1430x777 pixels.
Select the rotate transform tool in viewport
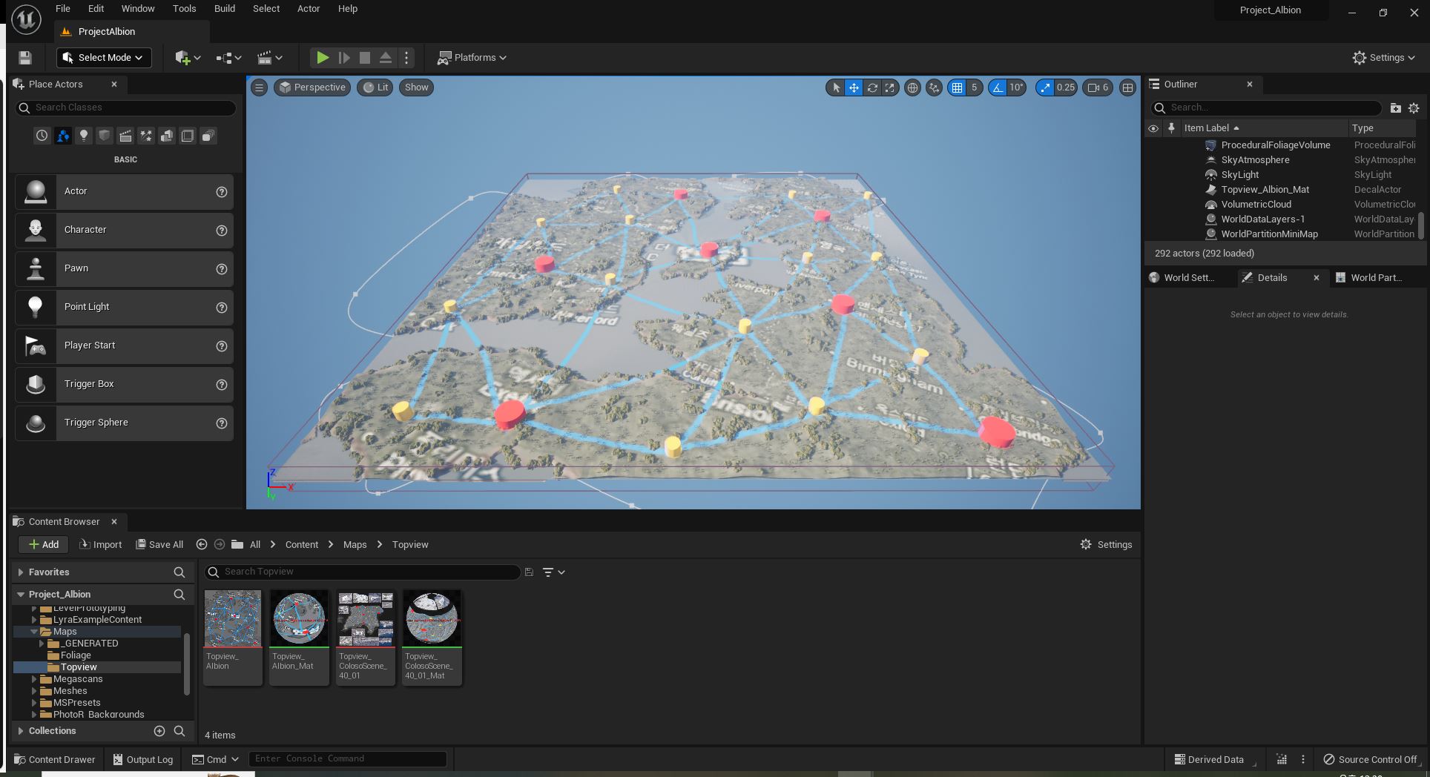872,87
